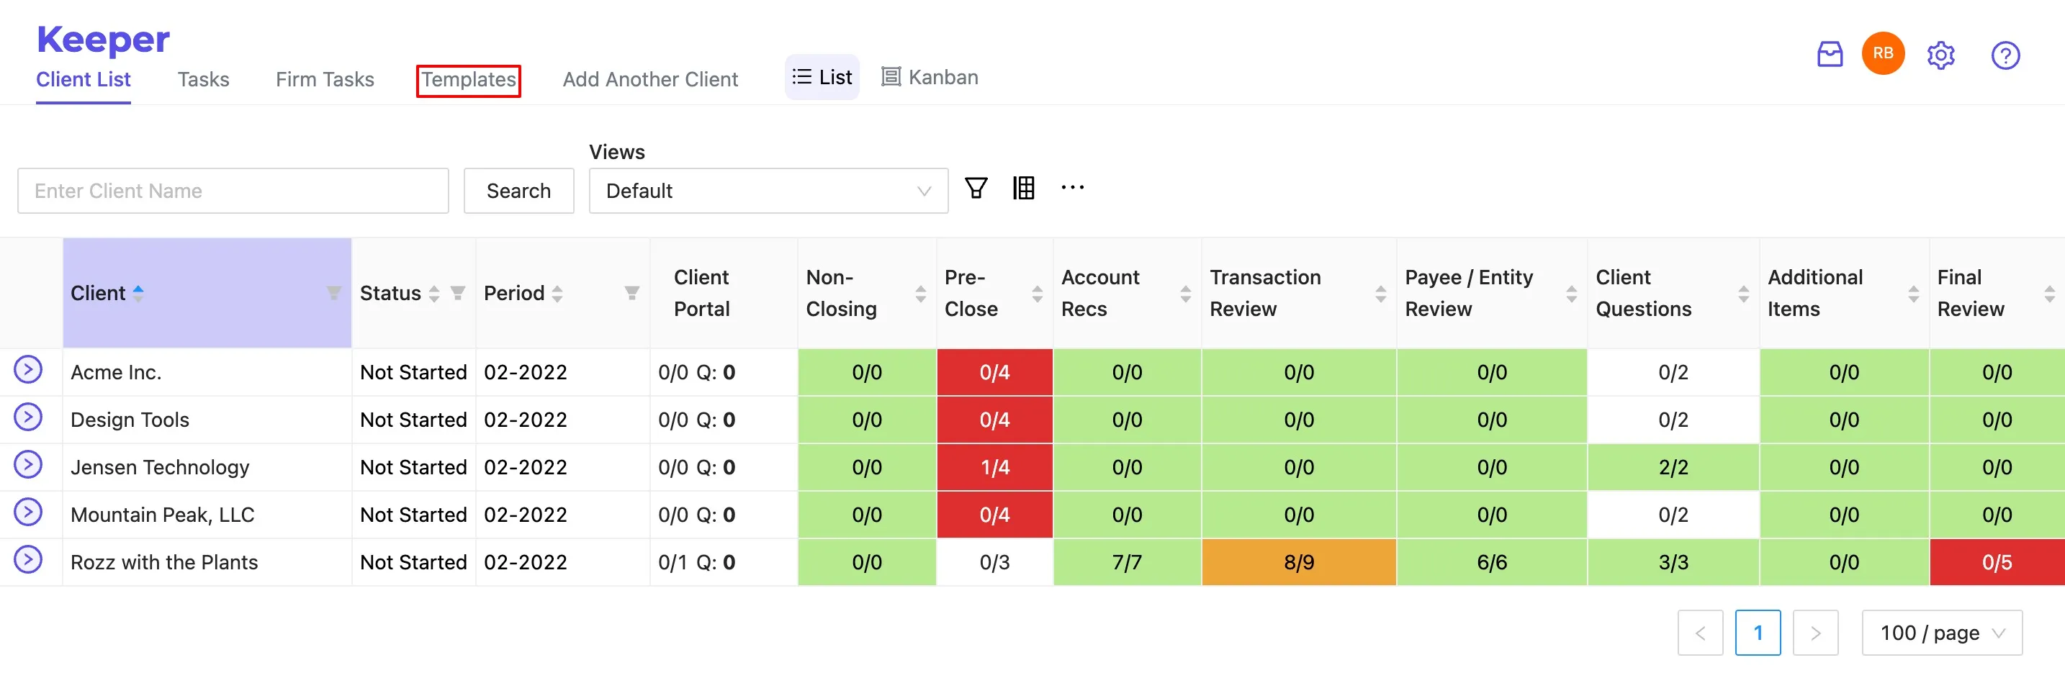Click the Keeper logo
Image resolution: width=2065 pixels, height=691 pixels.
[x=104, y=40]
